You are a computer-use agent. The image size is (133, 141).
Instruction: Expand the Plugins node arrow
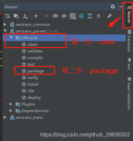[x=11, y=104]
